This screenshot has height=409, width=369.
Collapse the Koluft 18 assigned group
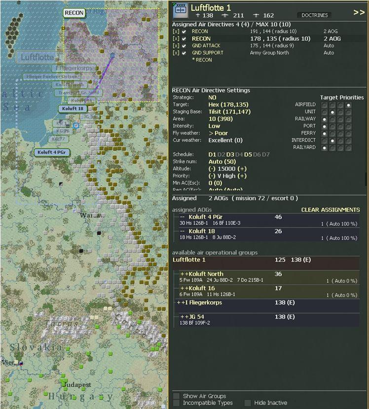[x=183, y=231]
